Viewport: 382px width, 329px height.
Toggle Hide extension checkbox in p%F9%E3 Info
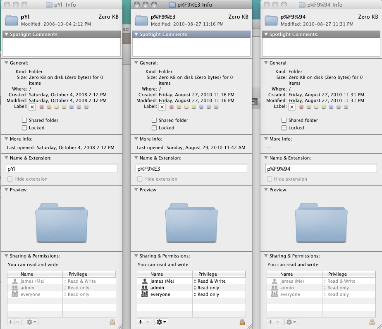click(140, 179)
